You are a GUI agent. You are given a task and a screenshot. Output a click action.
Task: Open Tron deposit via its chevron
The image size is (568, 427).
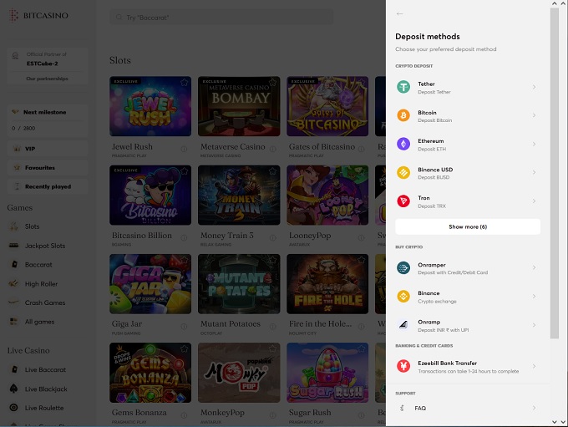point(534,201)
